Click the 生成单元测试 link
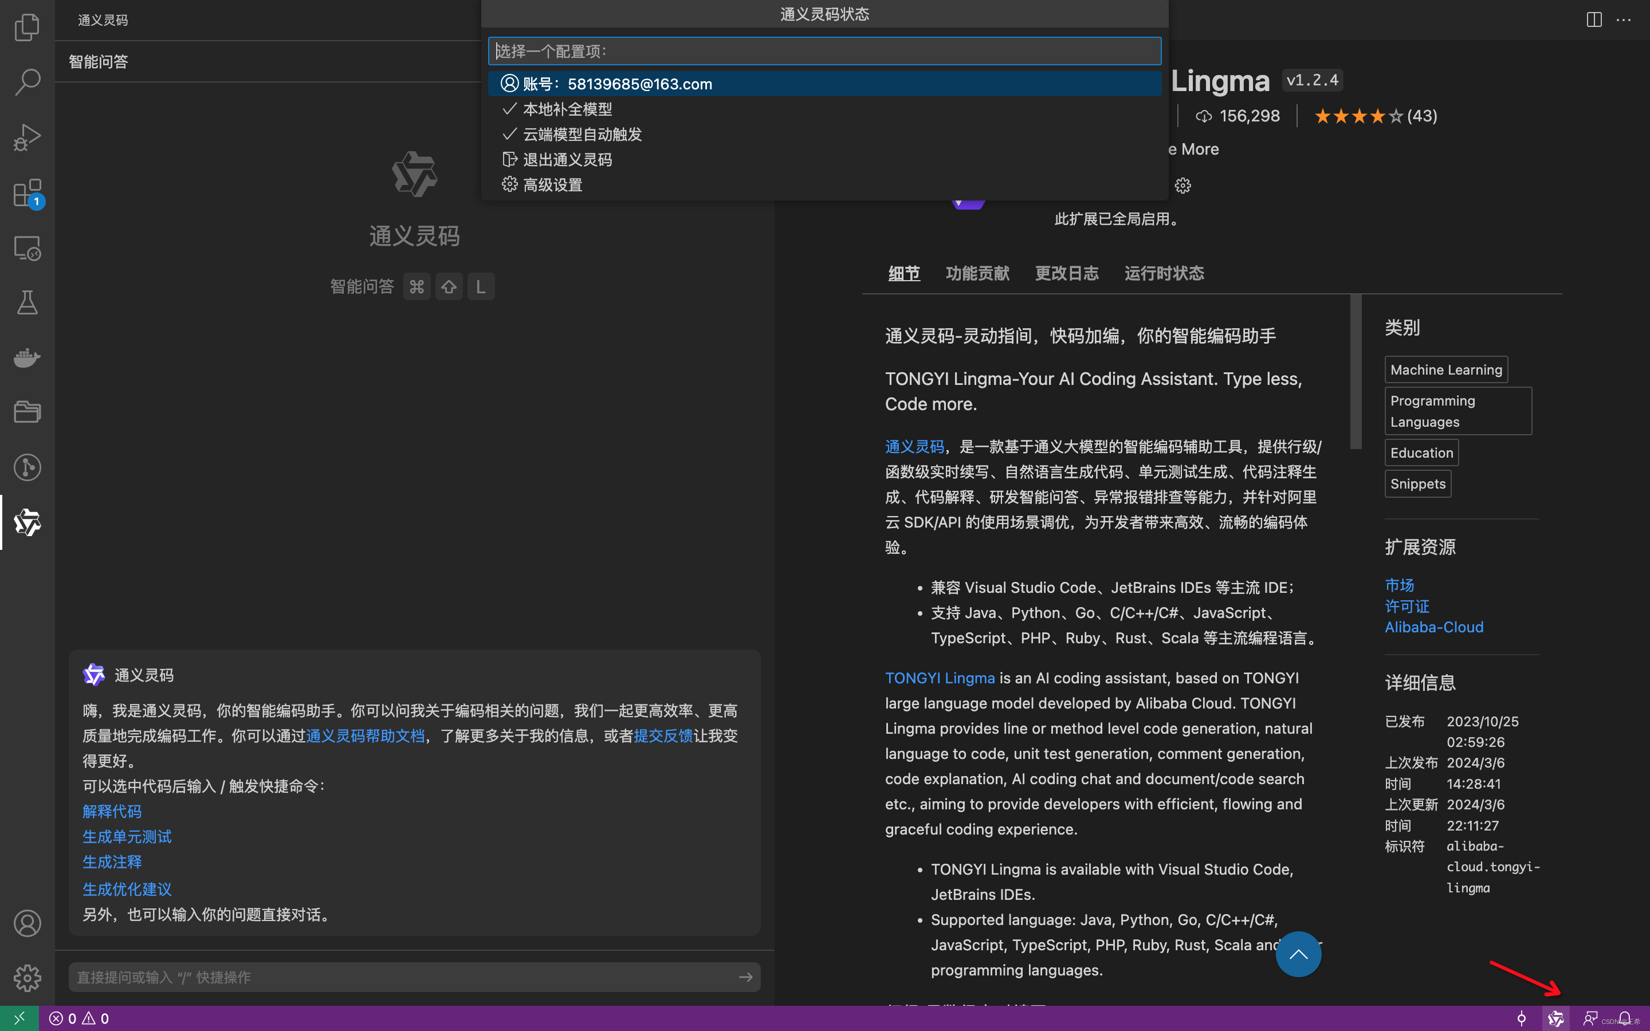This screenshot has height=1031, width=1650. 127,837
